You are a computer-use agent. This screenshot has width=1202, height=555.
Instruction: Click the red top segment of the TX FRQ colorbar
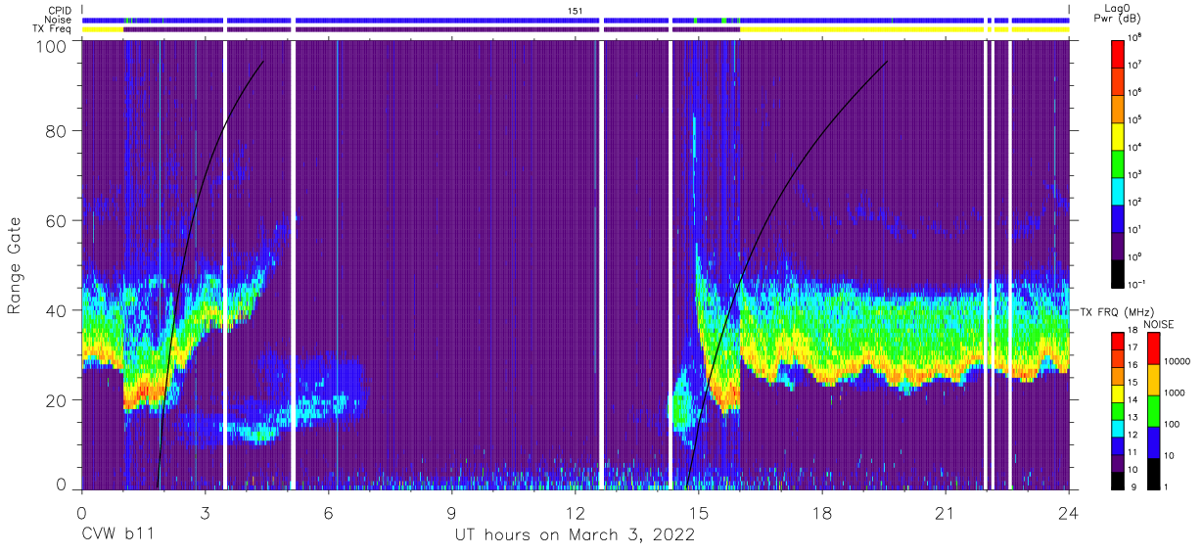(1118, 341)
